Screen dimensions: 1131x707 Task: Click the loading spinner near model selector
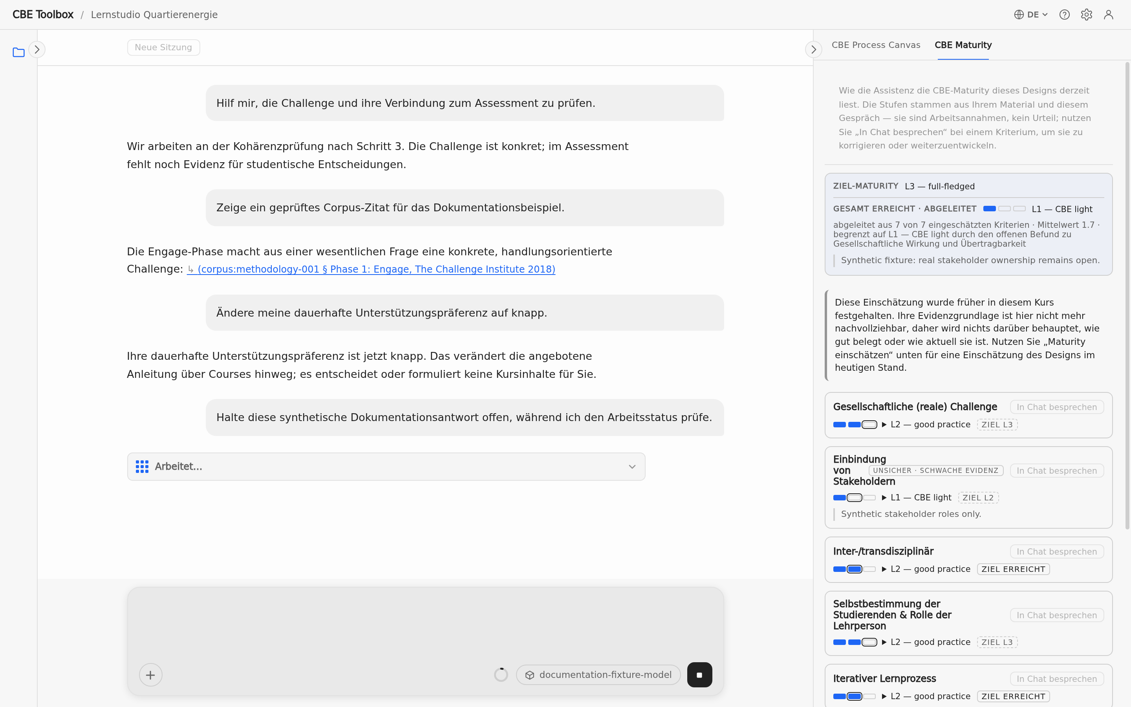501,675
